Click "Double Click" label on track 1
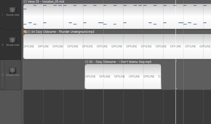This screenshot has height=124, width=211. [x=13, y=15]
